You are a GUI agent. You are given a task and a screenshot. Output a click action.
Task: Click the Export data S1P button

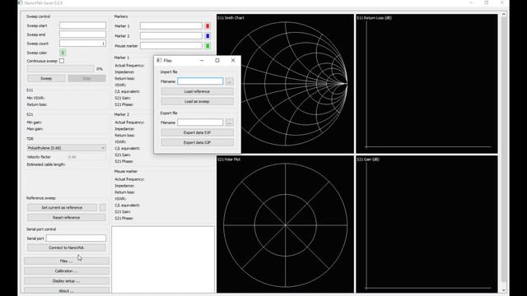[x=197, y=132]
